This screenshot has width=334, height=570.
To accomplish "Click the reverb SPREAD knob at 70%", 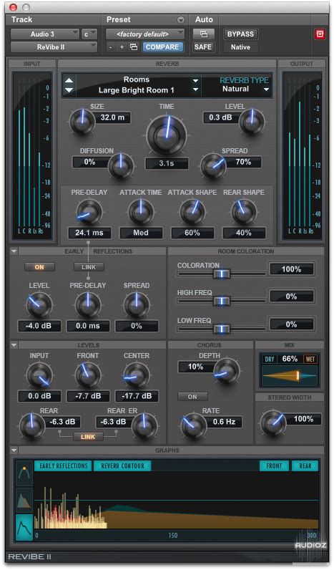I will pos(213,165).
